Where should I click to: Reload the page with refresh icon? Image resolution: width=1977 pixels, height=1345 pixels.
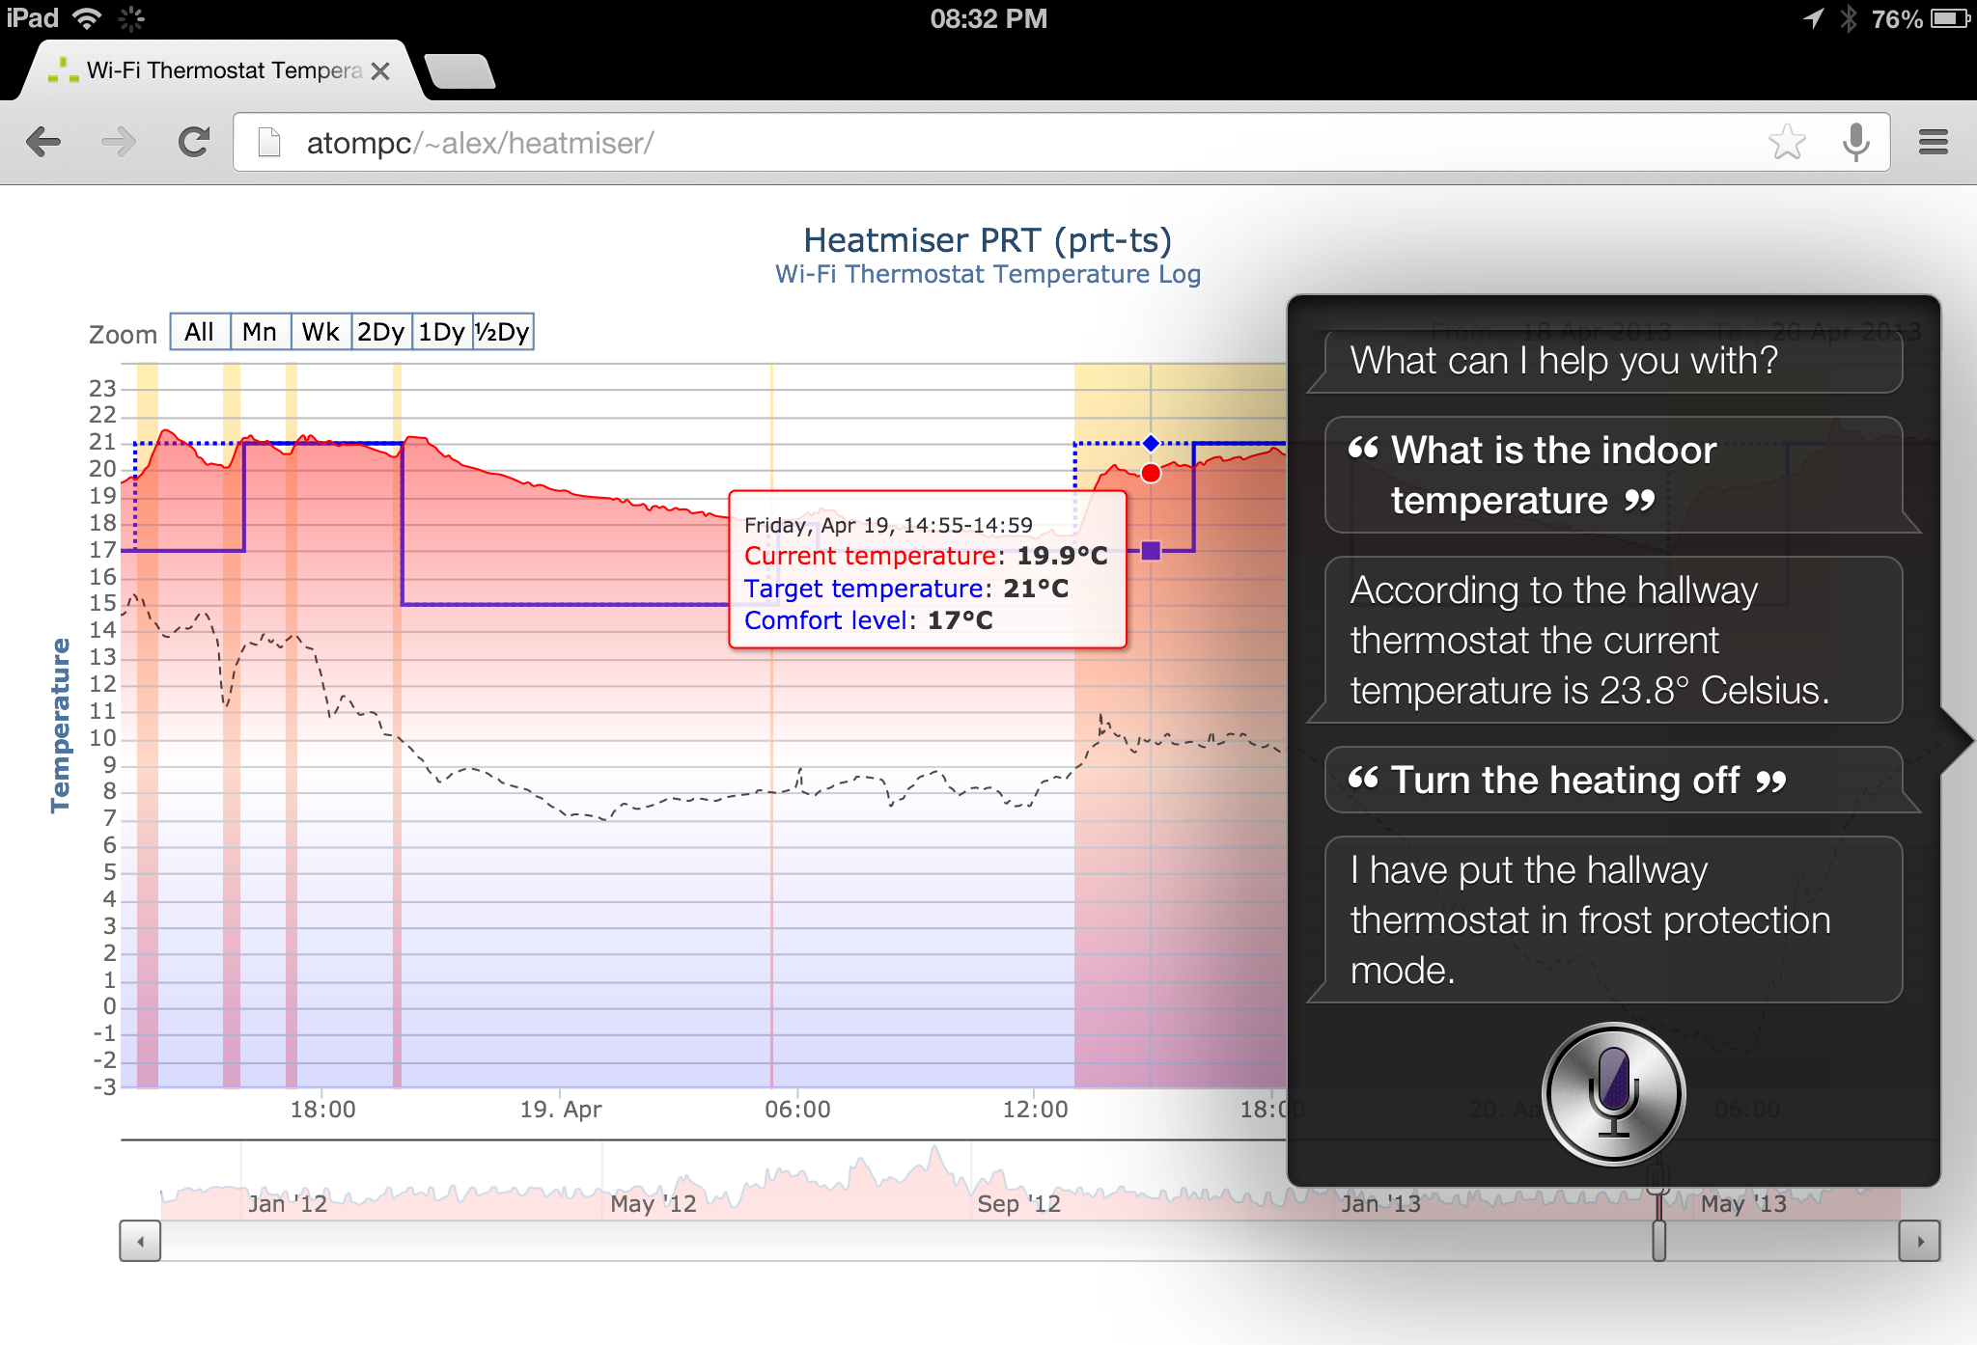pos(194,143)
